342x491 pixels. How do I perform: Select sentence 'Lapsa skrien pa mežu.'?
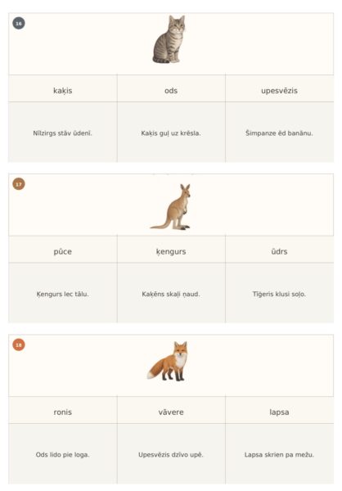coord(279,454)
